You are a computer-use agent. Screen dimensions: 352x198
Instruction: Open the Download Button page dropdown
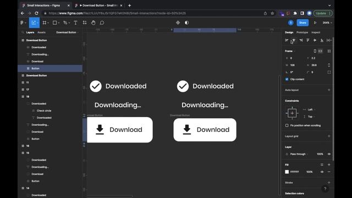click(67, 32)
